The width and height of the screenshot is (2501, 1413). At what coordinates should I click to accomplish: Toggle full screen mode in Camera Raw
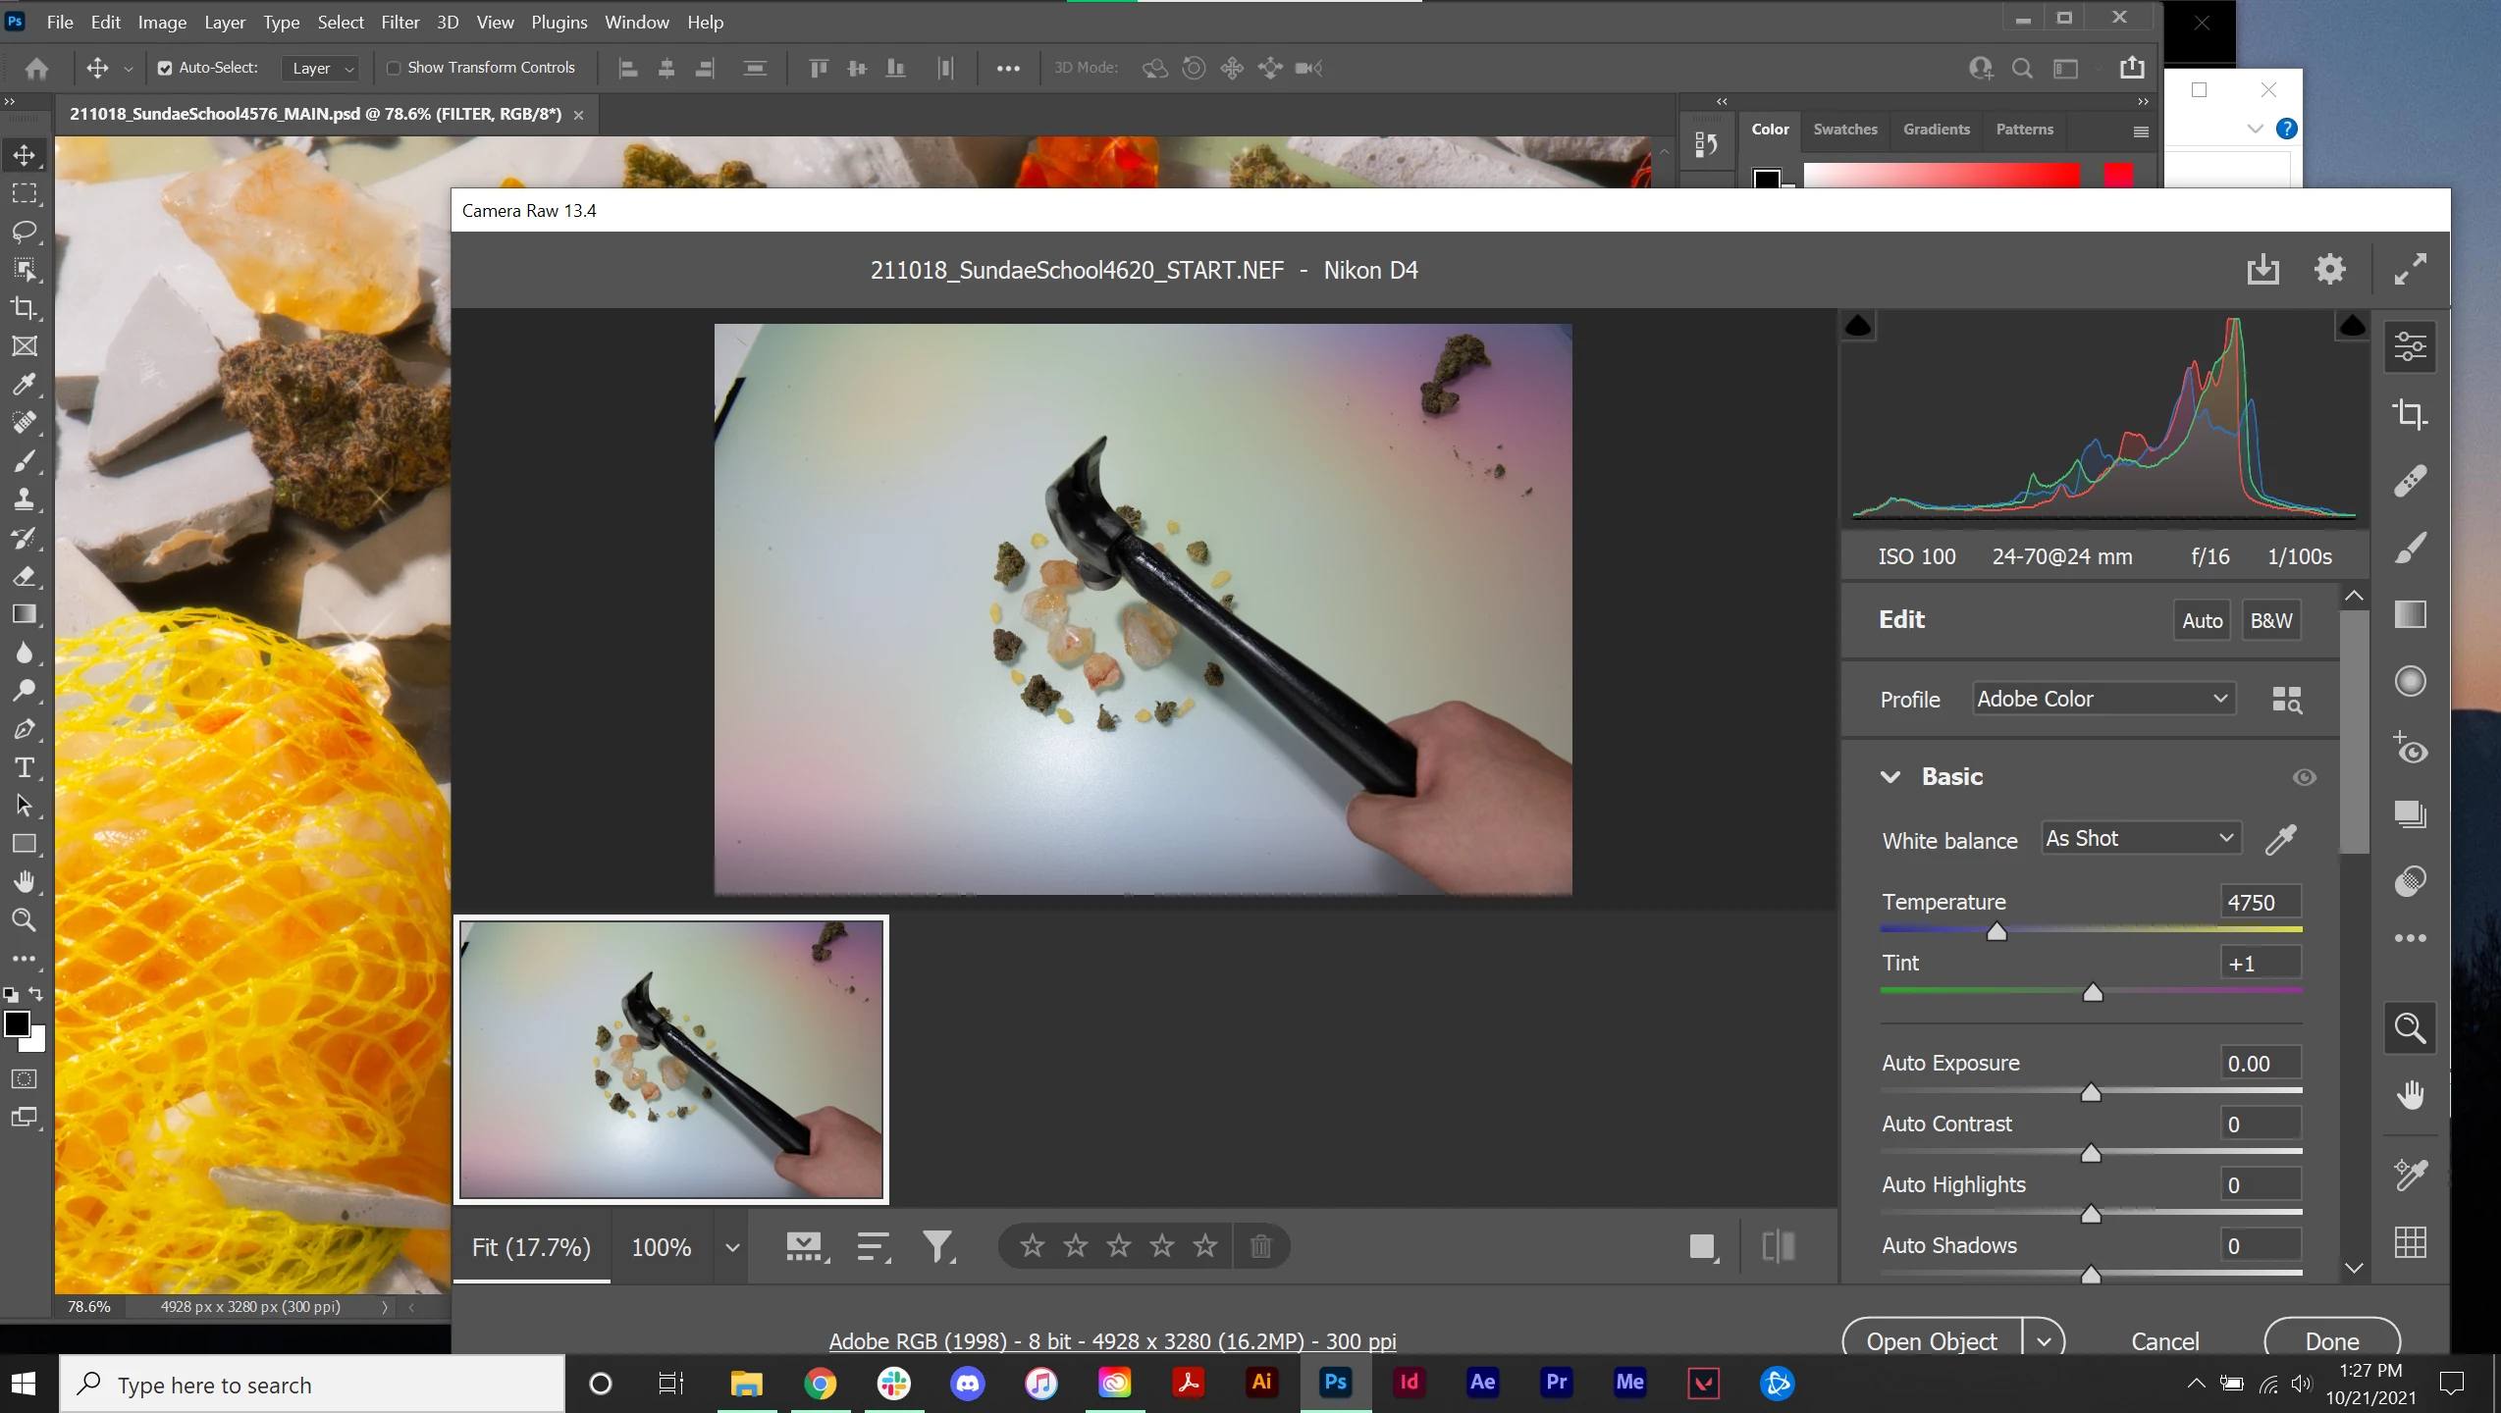point(2410,269)
